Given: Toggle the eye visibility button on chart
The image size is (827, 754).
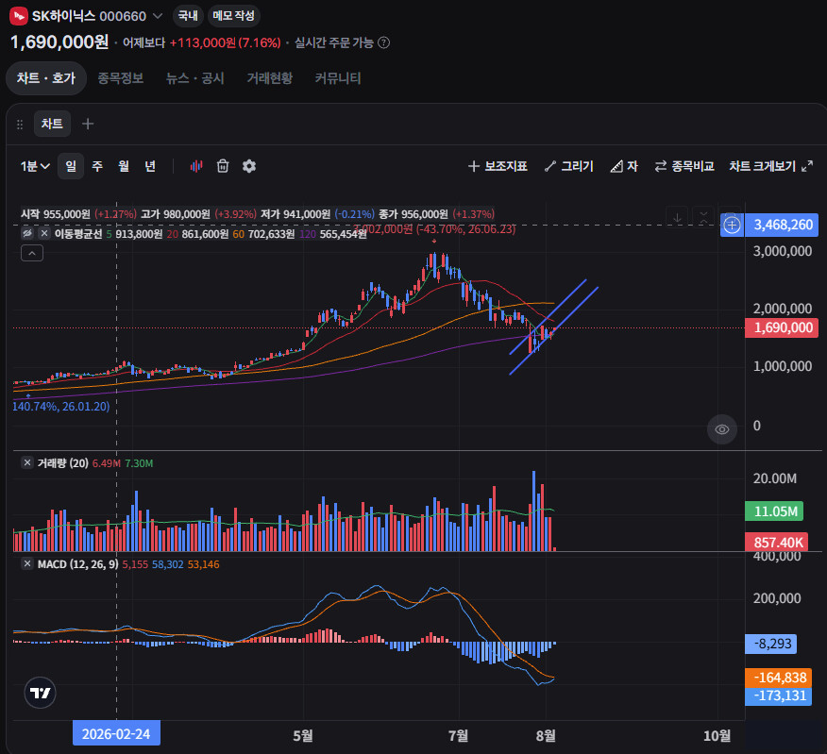Looking at the screenshot, I should (721, 429).
